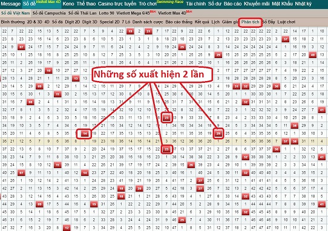Open the Bình thường bet type
328x231 pixels.
[13, 22]
